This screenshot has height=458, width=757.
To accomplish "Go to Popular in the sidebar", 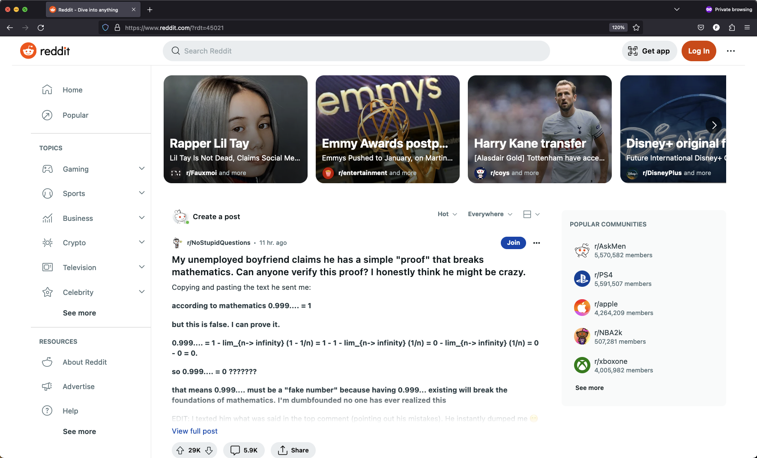I will (75, 115).
